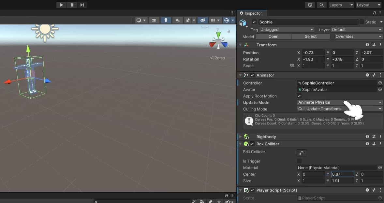Open the Layout dropdown at top right

click(368, 5)
